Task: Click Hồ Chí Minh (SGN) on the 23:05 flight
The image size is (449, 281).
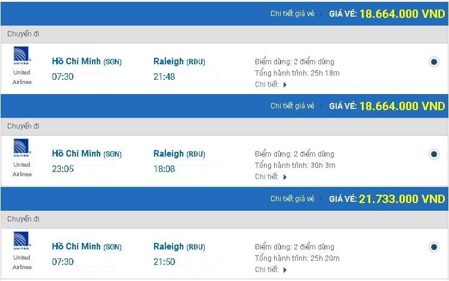Action: click(87, 154)
